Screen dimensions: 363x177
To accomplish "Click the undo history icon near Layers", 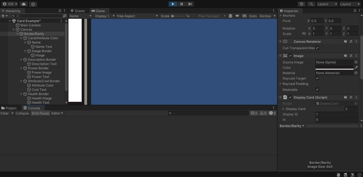I will (x=302, y=4).
